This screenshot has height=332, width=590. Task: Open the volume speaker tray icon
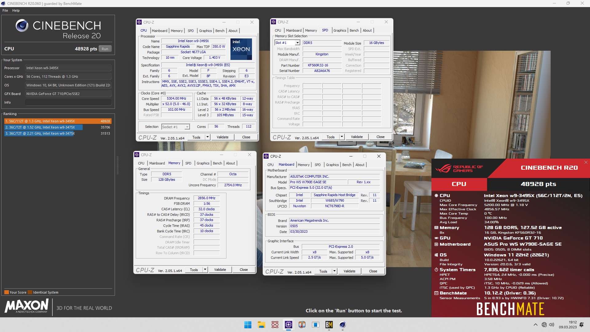(551, 325)
